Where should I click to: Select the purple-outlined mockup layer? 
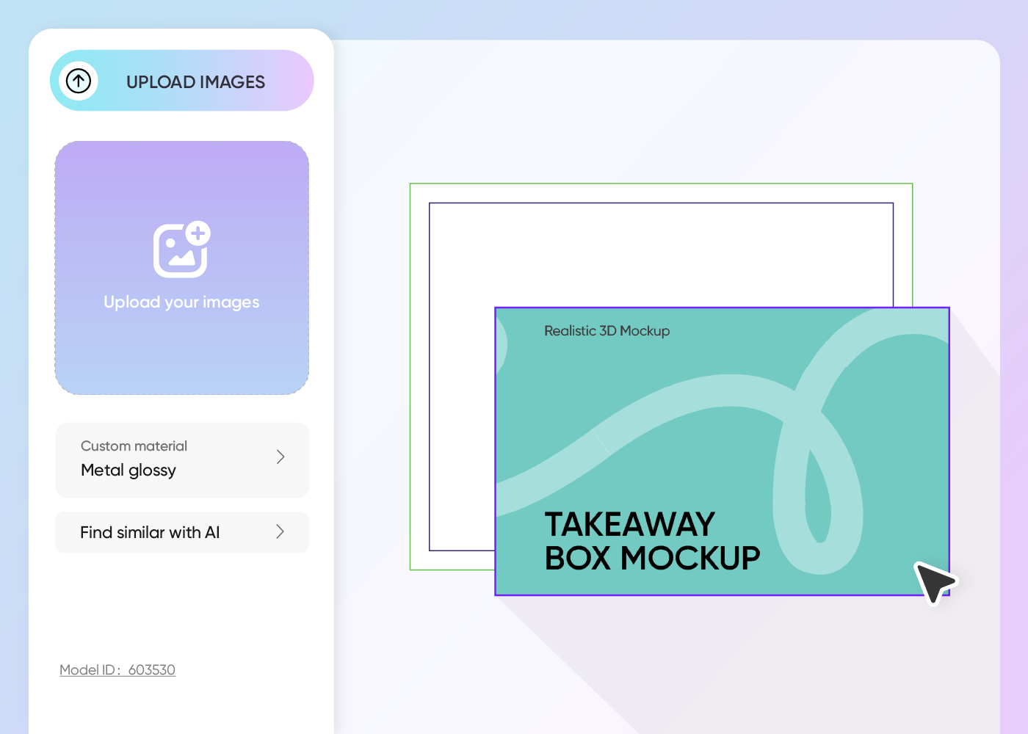pyautogui.click(x=722, y=451)
